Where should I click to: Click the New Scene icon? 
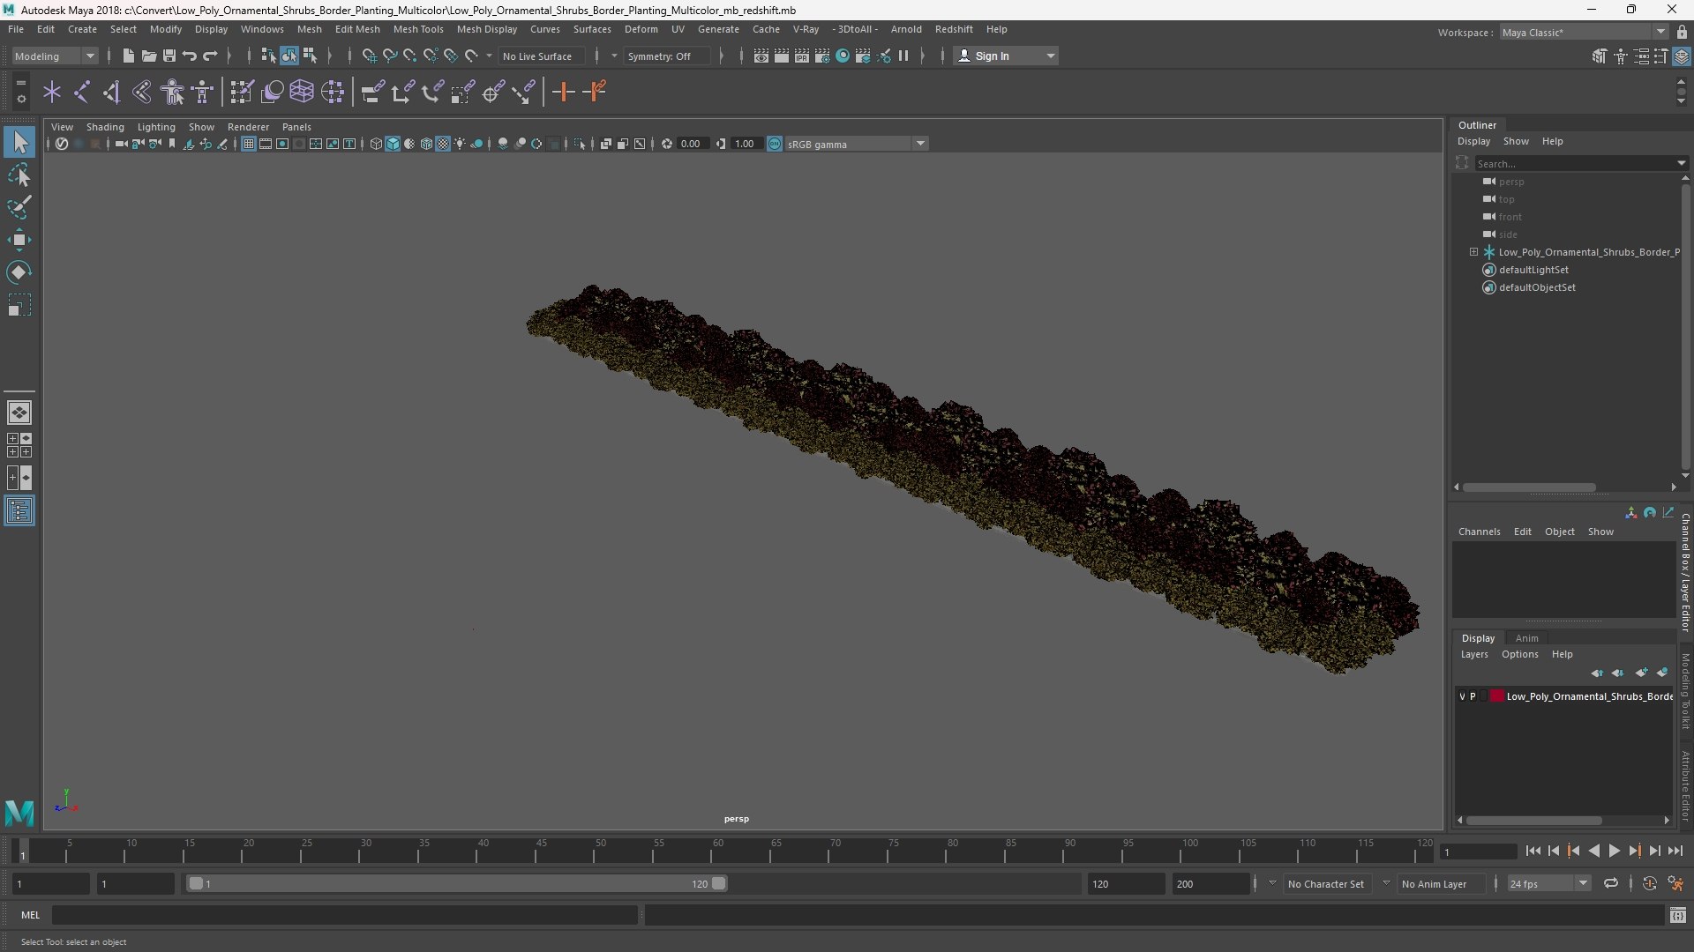128,56
